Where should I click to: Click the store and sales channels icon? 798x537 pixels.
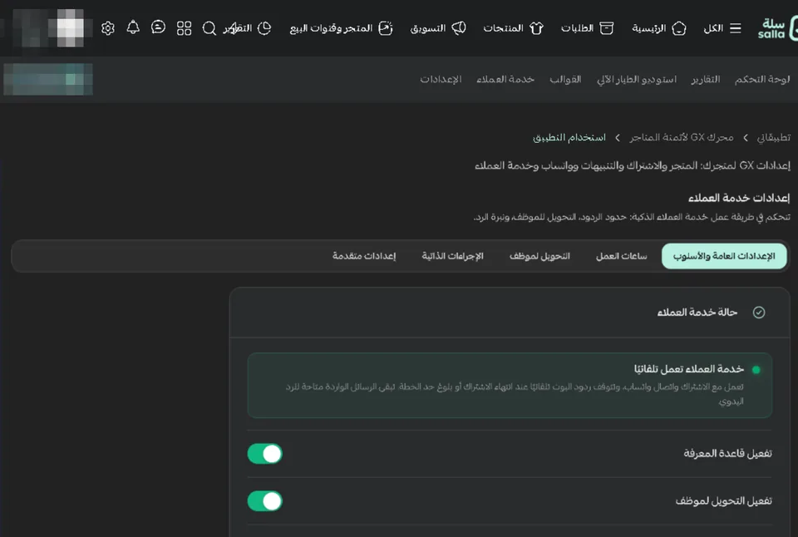click(386, 28)
